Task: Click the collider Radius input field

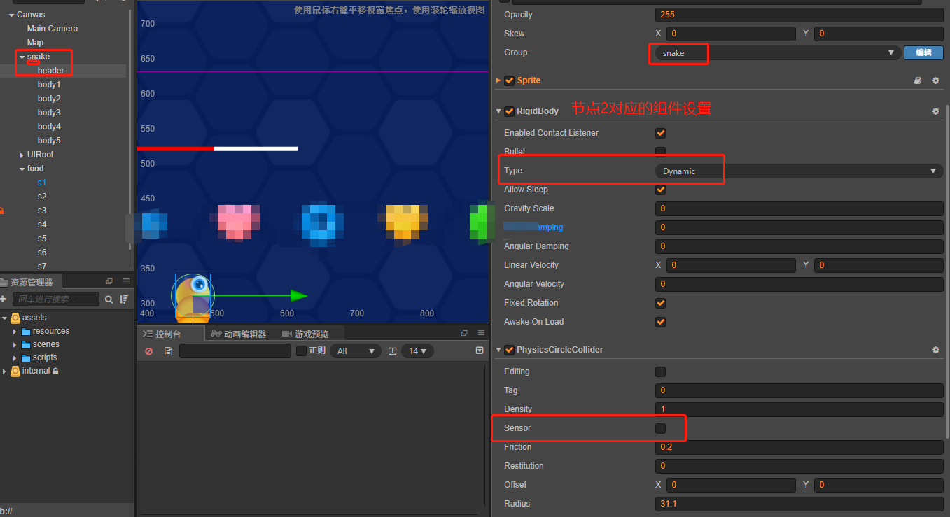Action: [799, 504]
